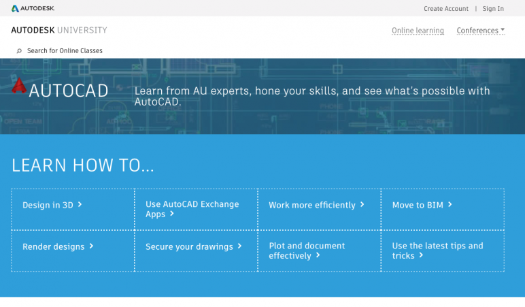Viewport: 525px width, 307px height.
Task: Expand the Conferences dropdown
Action: [x=481, y=31]
